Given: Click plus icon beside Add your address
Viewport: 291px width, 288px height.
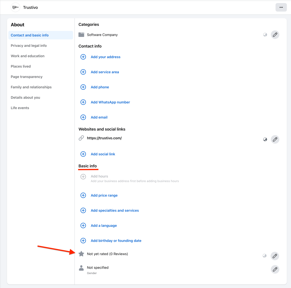Looking at the screenshot, I should tap(83, 57).
